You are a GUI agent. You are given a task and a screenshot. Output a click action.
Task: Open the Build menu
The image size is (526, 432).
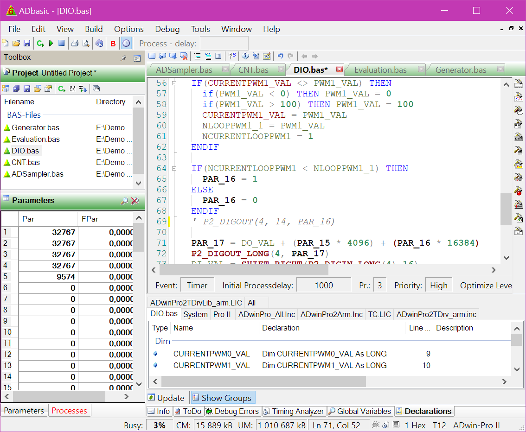pyautogui.click(x=94, y=29)
